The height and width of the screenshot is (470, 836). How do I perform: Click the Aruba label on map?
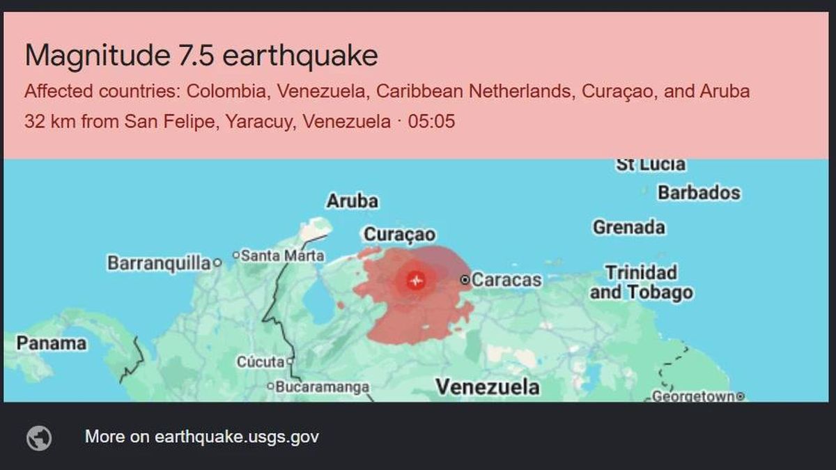353,201
